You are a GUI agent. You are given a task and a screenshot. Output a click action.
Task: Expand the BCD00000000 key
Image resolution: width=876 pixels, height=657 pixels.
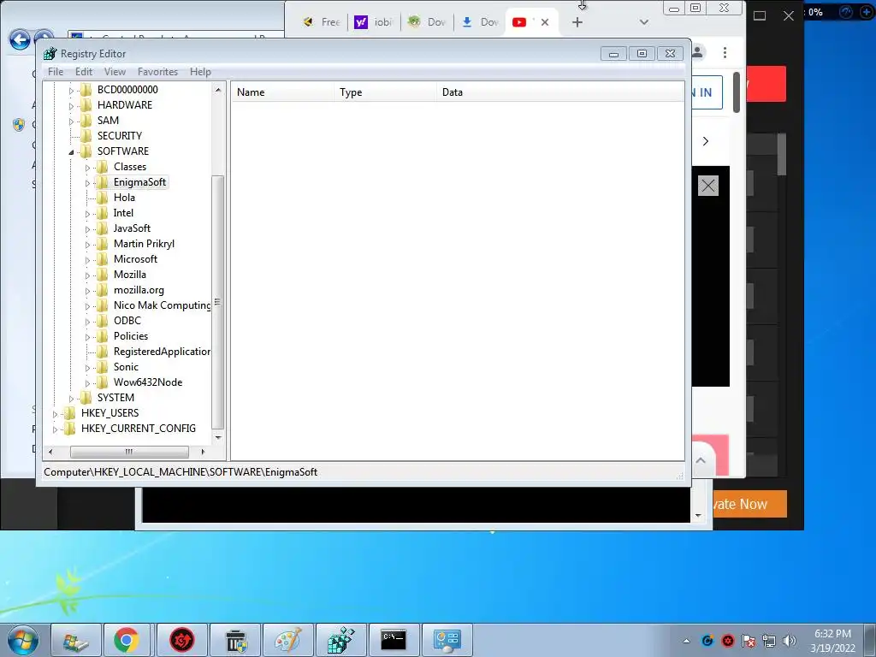pyautogui.click(x=71, y=90)
